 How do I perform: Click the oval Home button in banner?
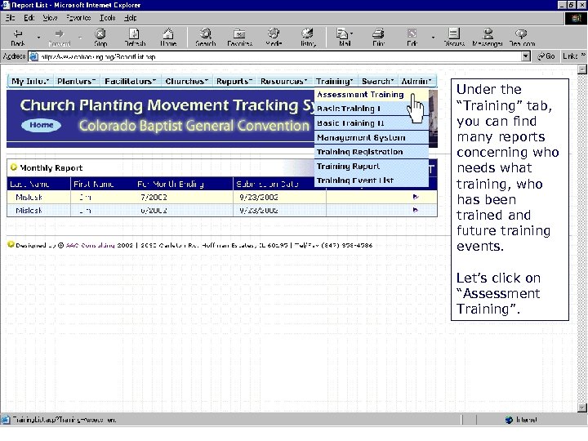(x=42, y=125)
